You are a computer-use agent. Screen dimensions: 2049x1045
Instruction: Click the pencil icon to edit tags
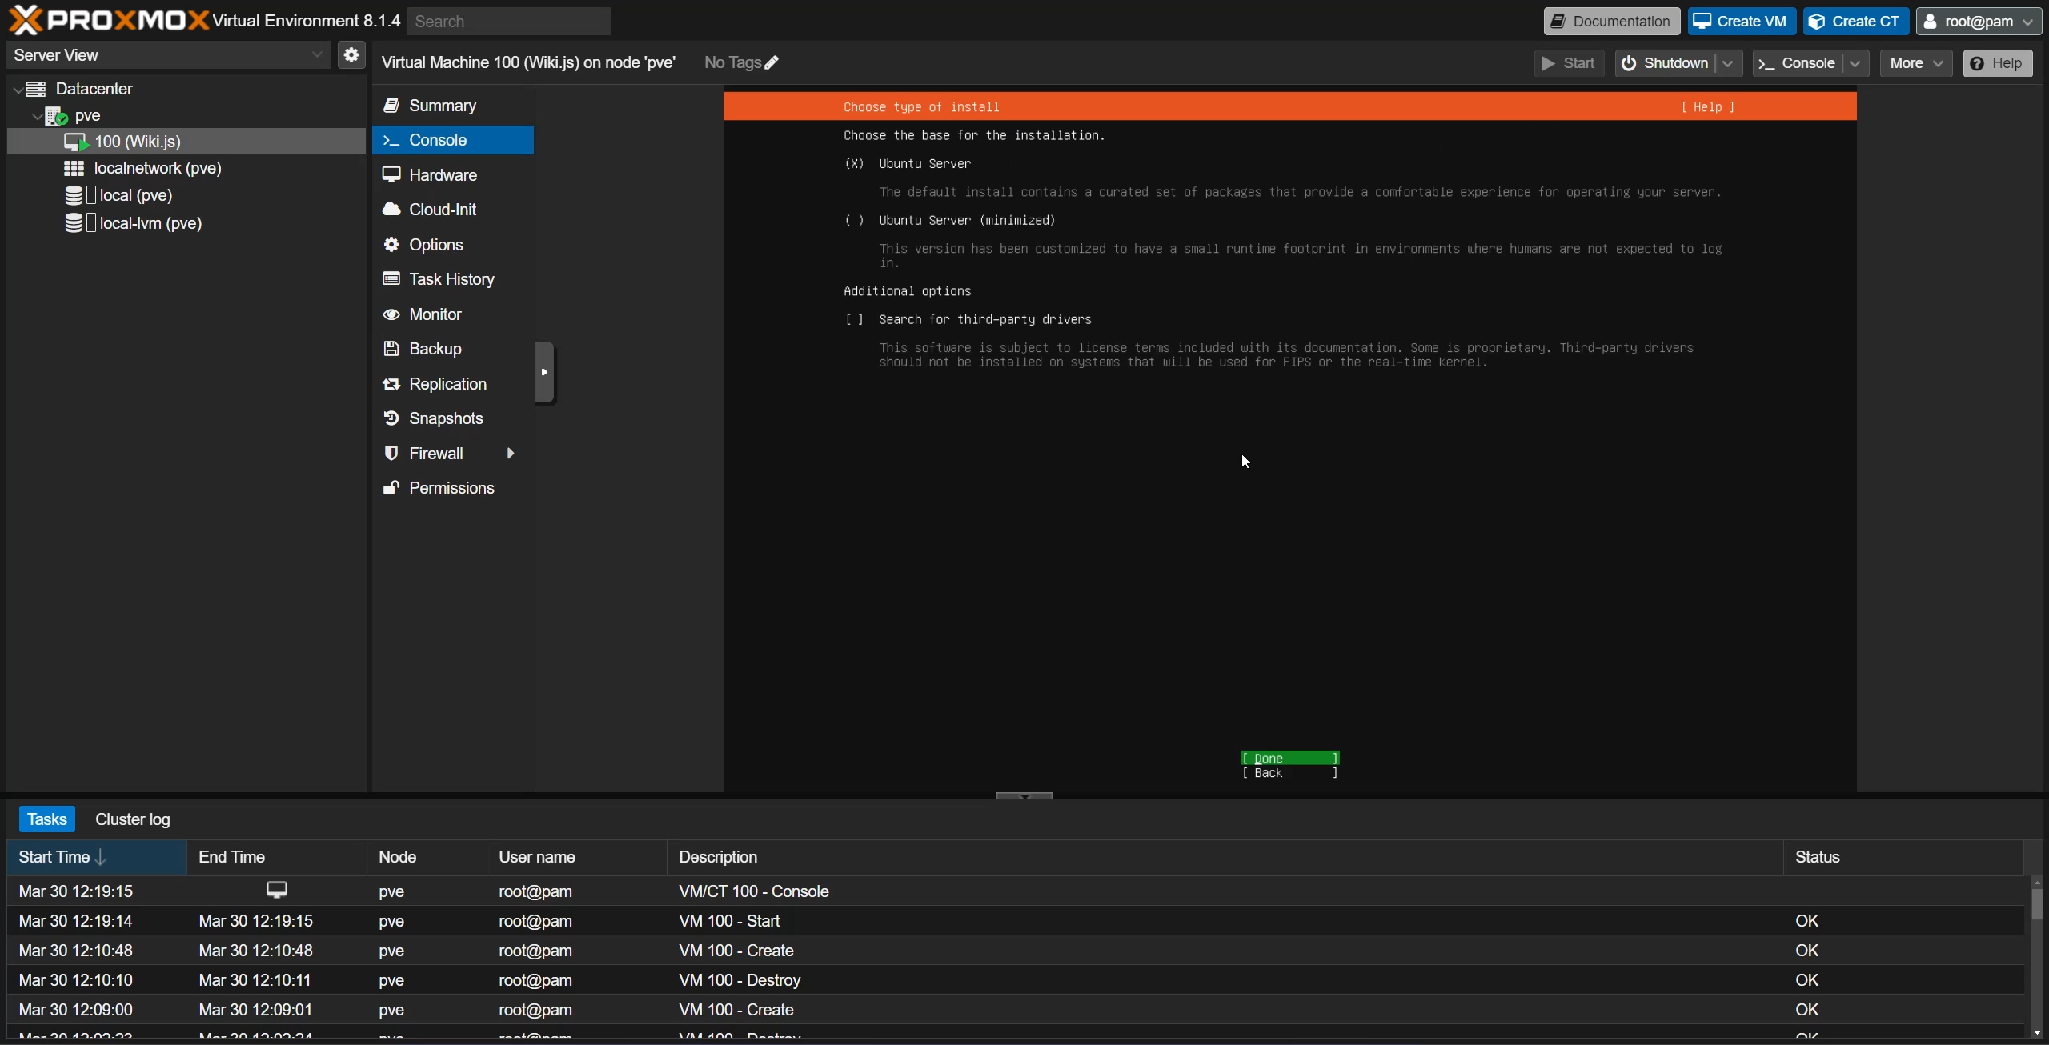(x=772, y=62)
